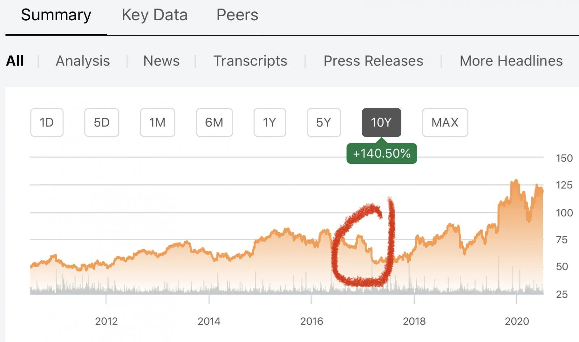The width and height of the screenshot is (579, 342).
Task: Filter headlines by News
Action: [x=161, y=61]
